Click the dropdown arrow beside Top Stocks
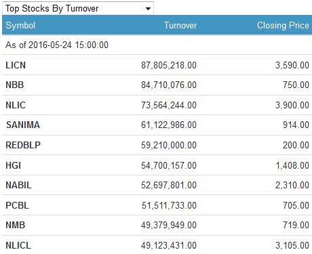Screen dimensions: 312x254 click(148, 9)
